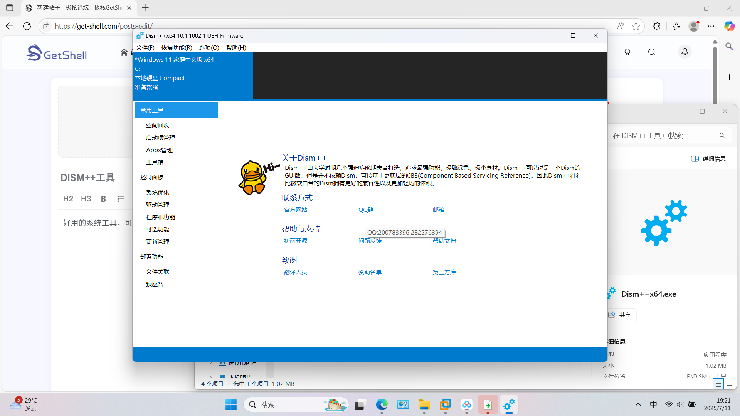Select 控制面板 category heading
Viewport: 740px width, 416px height.
152,177
